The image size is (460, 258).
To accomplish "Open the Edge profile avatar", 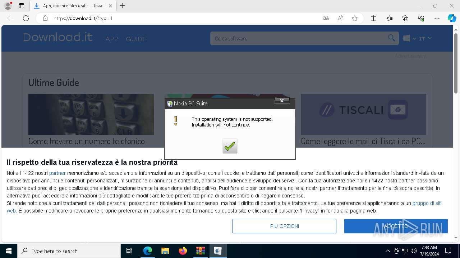I will click(x=8, y=6).
